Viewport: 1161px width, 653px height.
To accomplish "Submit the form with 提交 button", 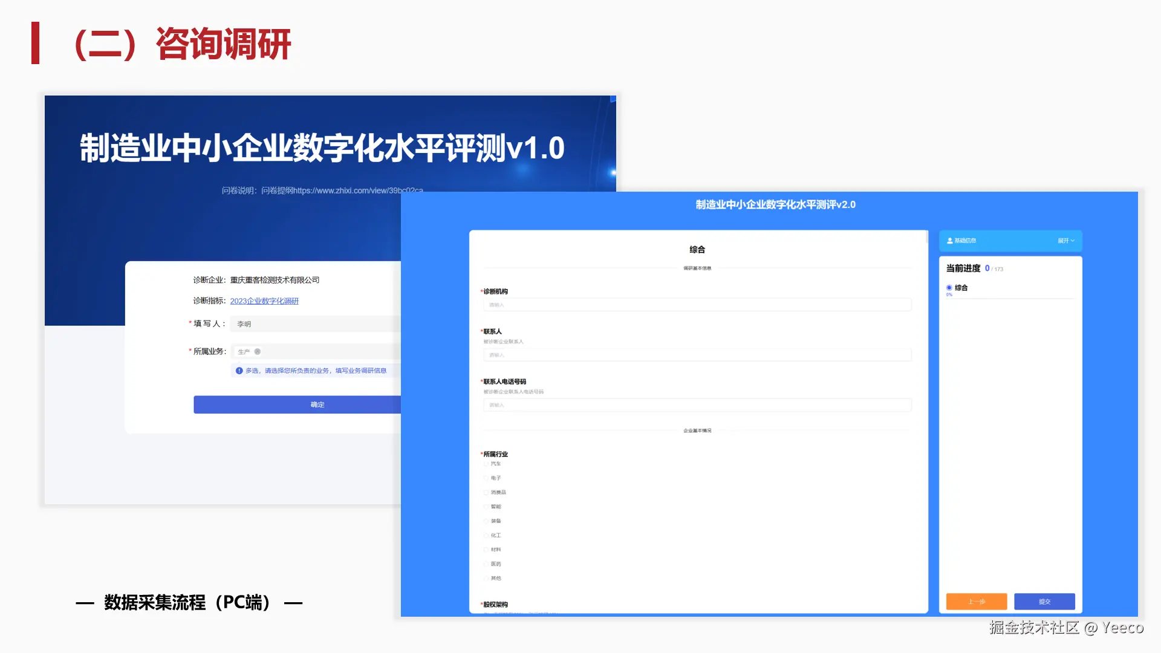I will click(1044, 602).
